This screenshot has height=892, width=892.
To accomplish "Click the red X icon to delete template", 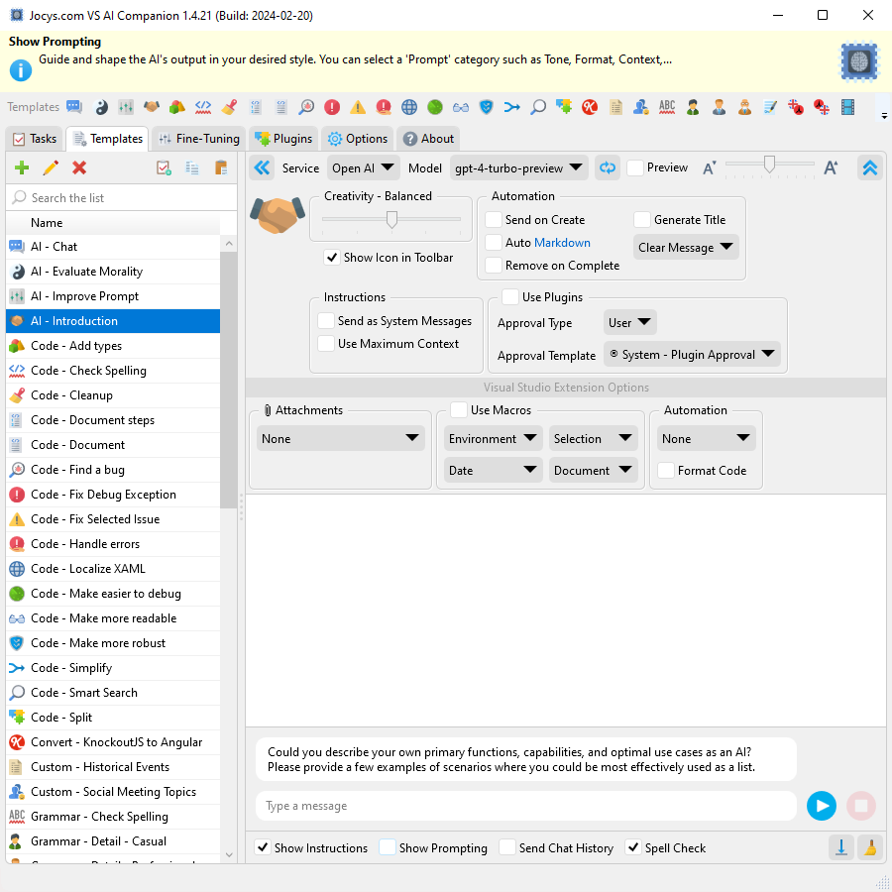I will pos(78,167).
